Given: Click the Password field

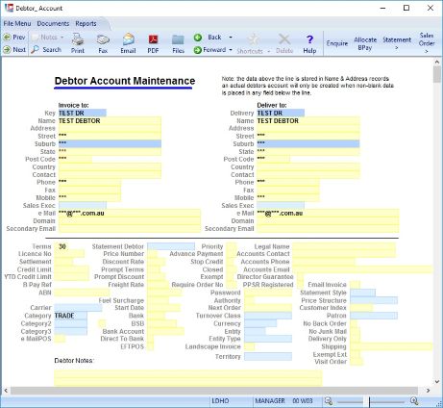Looking at the screenshot, I should pyautogui.click(x=268, y=293).
